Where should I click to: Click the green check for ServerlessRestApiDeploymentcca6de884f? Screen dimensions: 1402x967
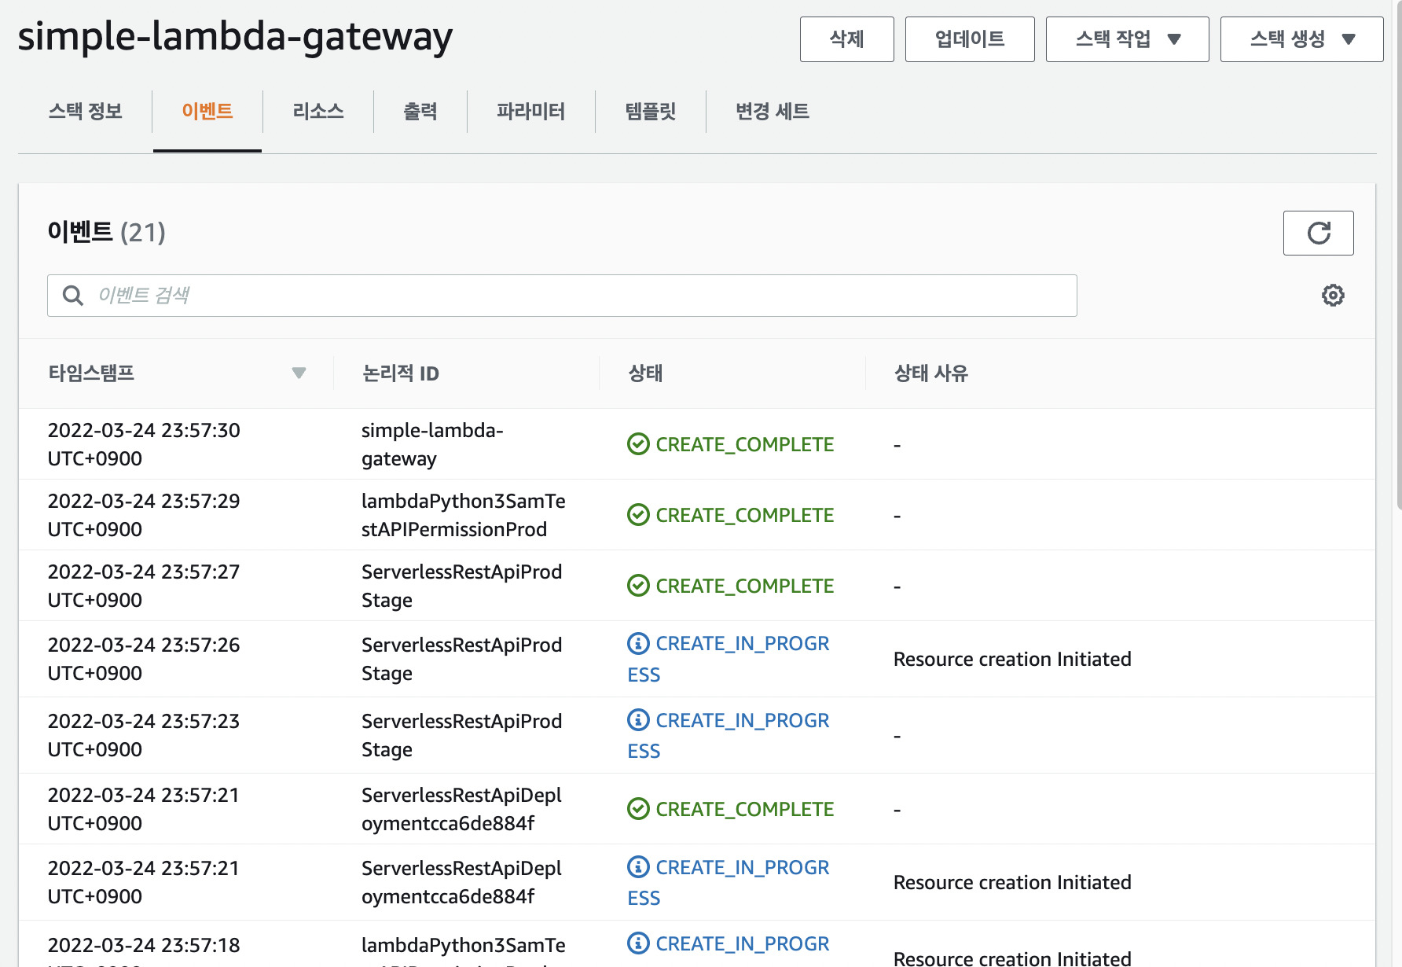tap(637, 809)
